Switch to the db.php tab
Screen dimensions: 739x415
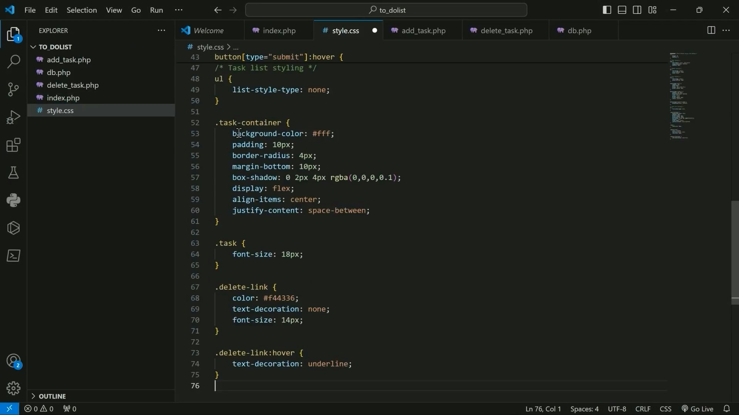pos(580,30)
